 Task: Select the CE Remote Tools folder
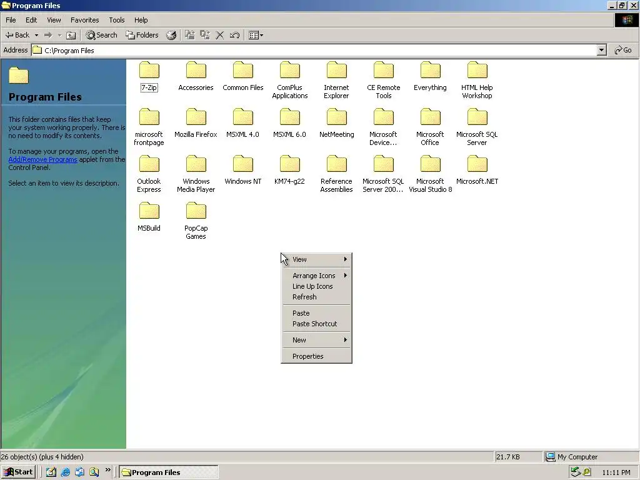(x=384, y=81)
